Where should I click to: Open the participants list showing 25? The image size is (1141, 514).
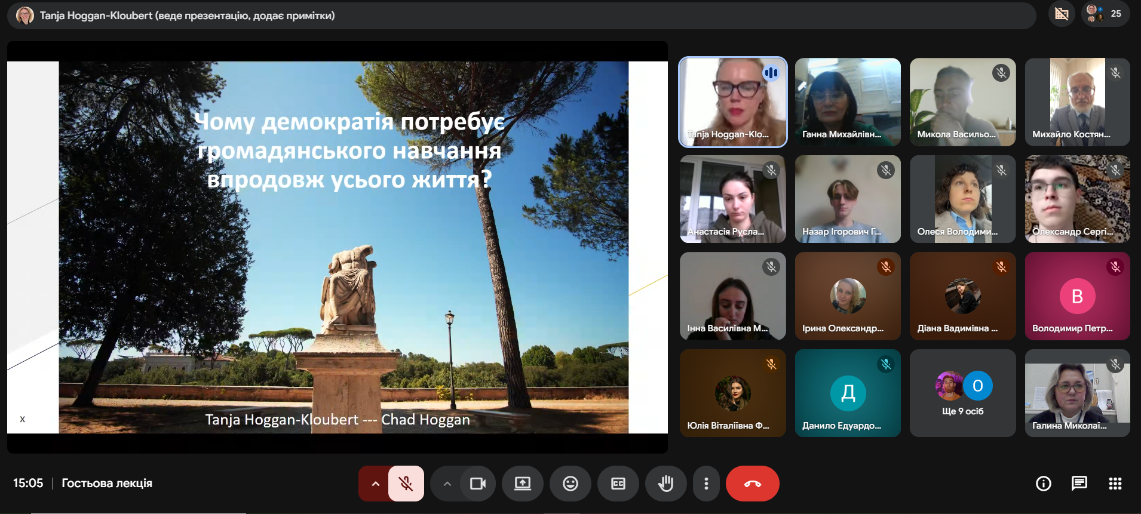point(1105,14)
